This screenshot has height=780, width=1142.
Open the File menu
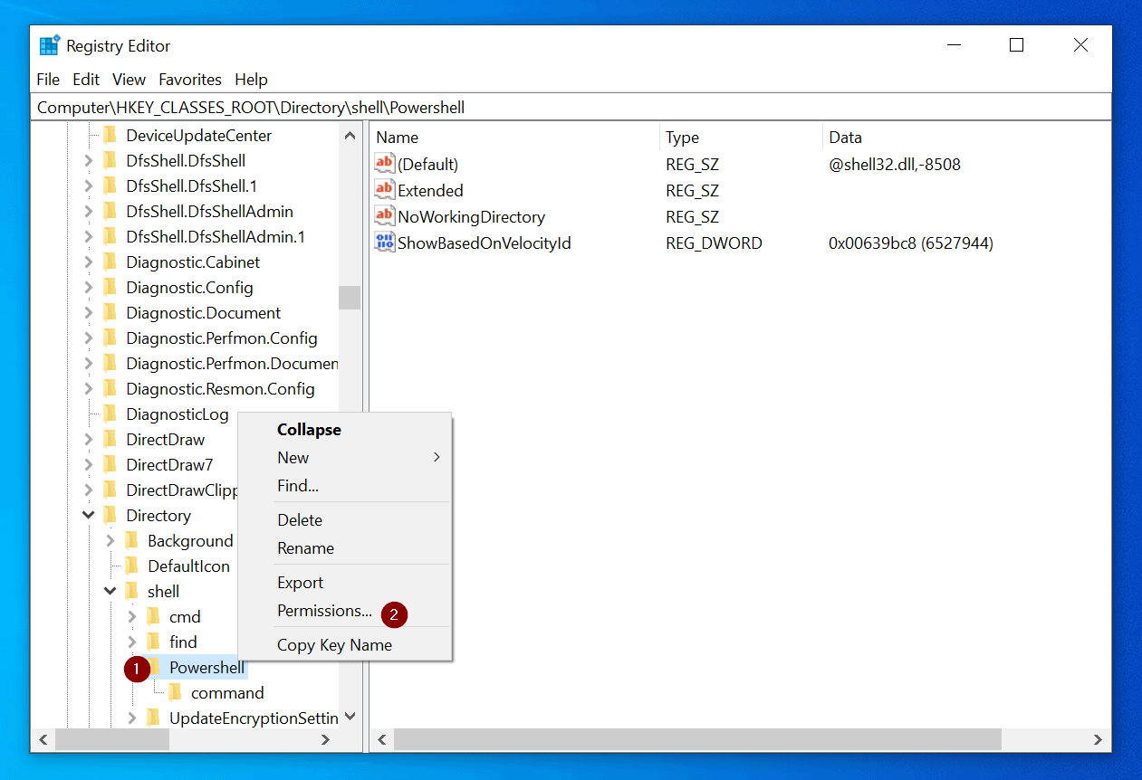click(48, 80)
